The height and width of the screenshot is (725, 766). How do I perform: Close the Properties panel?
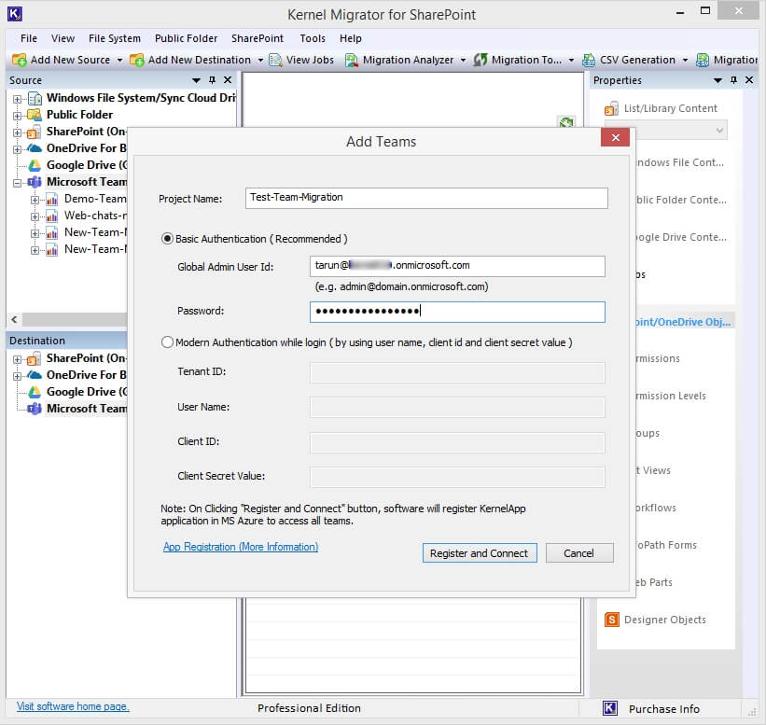tap(749, 80)
